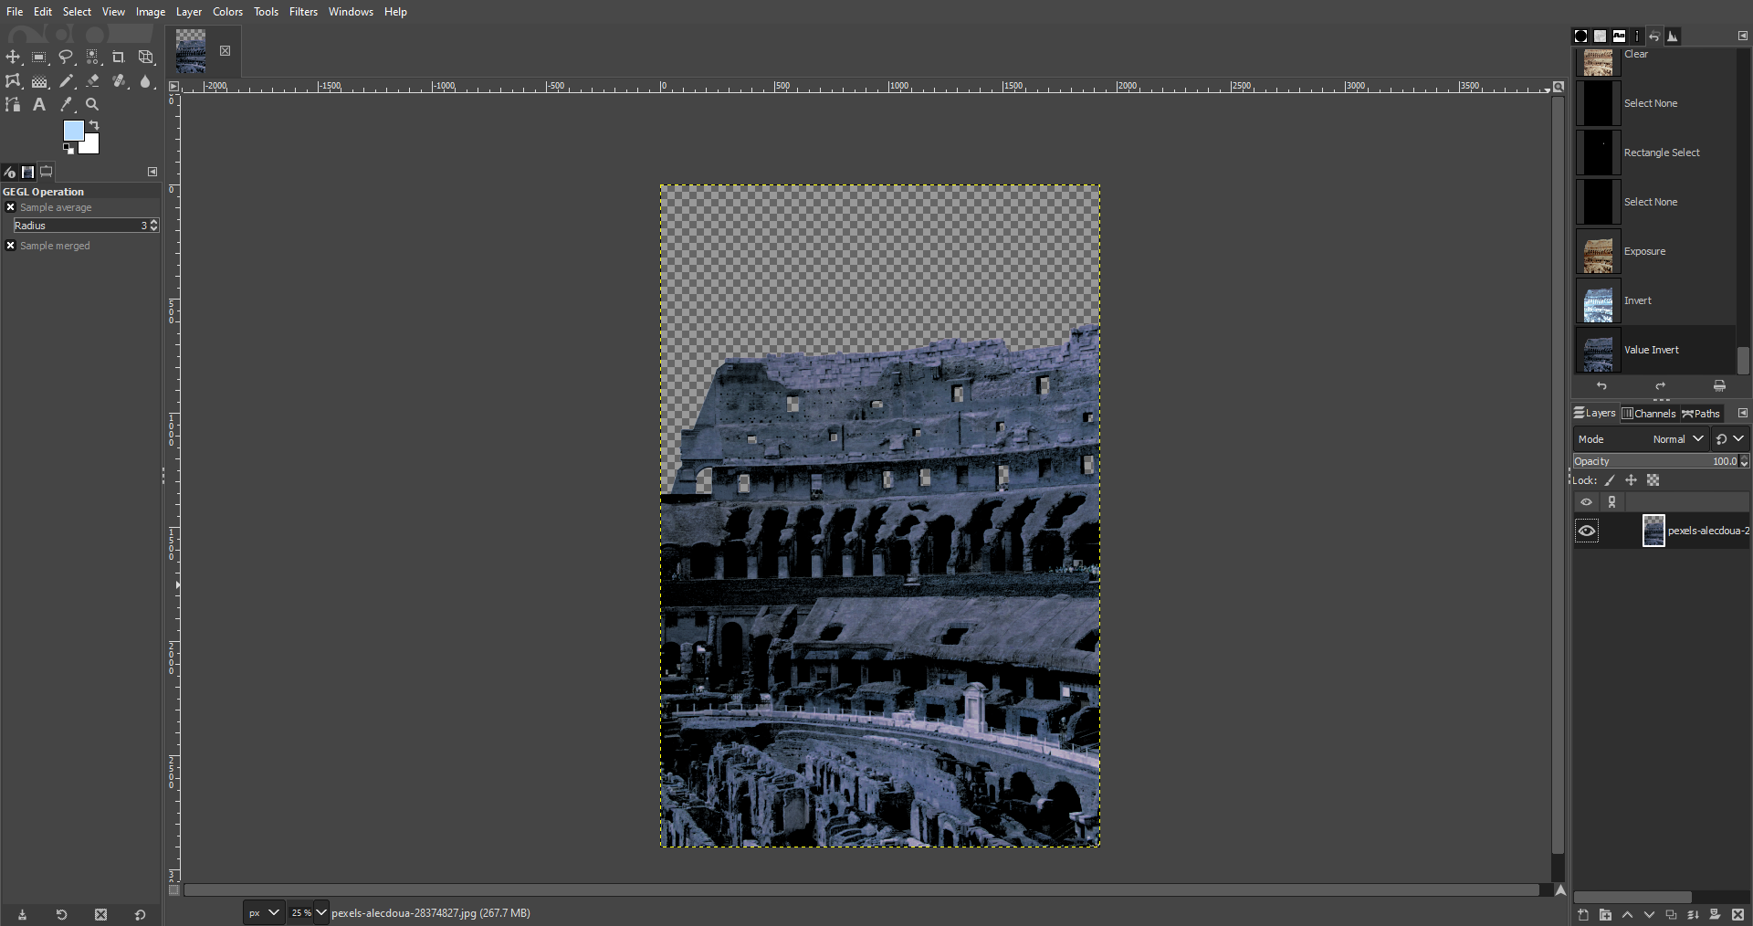
Task: Open the Select menu
Action: (77, 12)
